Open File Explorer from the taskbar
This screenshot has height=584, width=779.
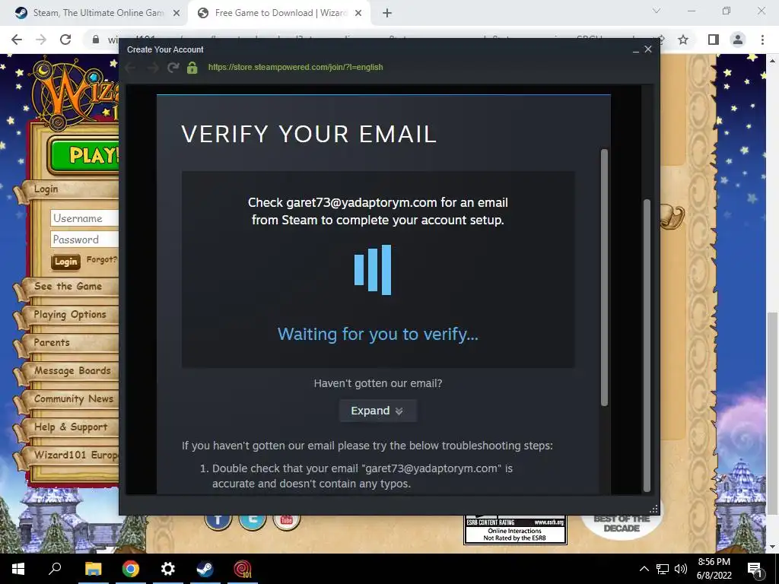tap(93, 569)
